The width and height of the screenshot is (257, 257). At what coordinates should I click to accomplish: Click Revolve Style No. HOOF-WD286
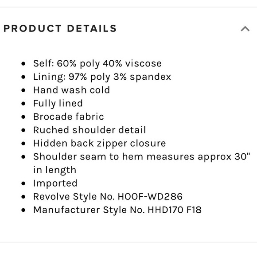(108, 197)
